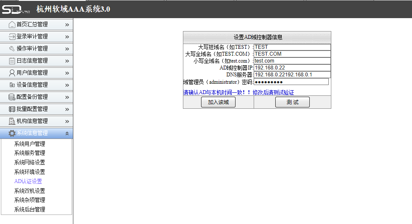
Task: Expand 机构信息管理 chevron
Action: coord(67,121)
